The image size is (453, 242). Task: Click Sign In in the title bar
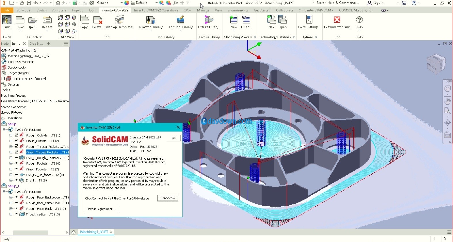pos(375,3)
